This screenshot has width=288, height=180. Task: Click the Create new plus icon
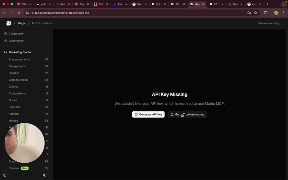click(5, 33)
